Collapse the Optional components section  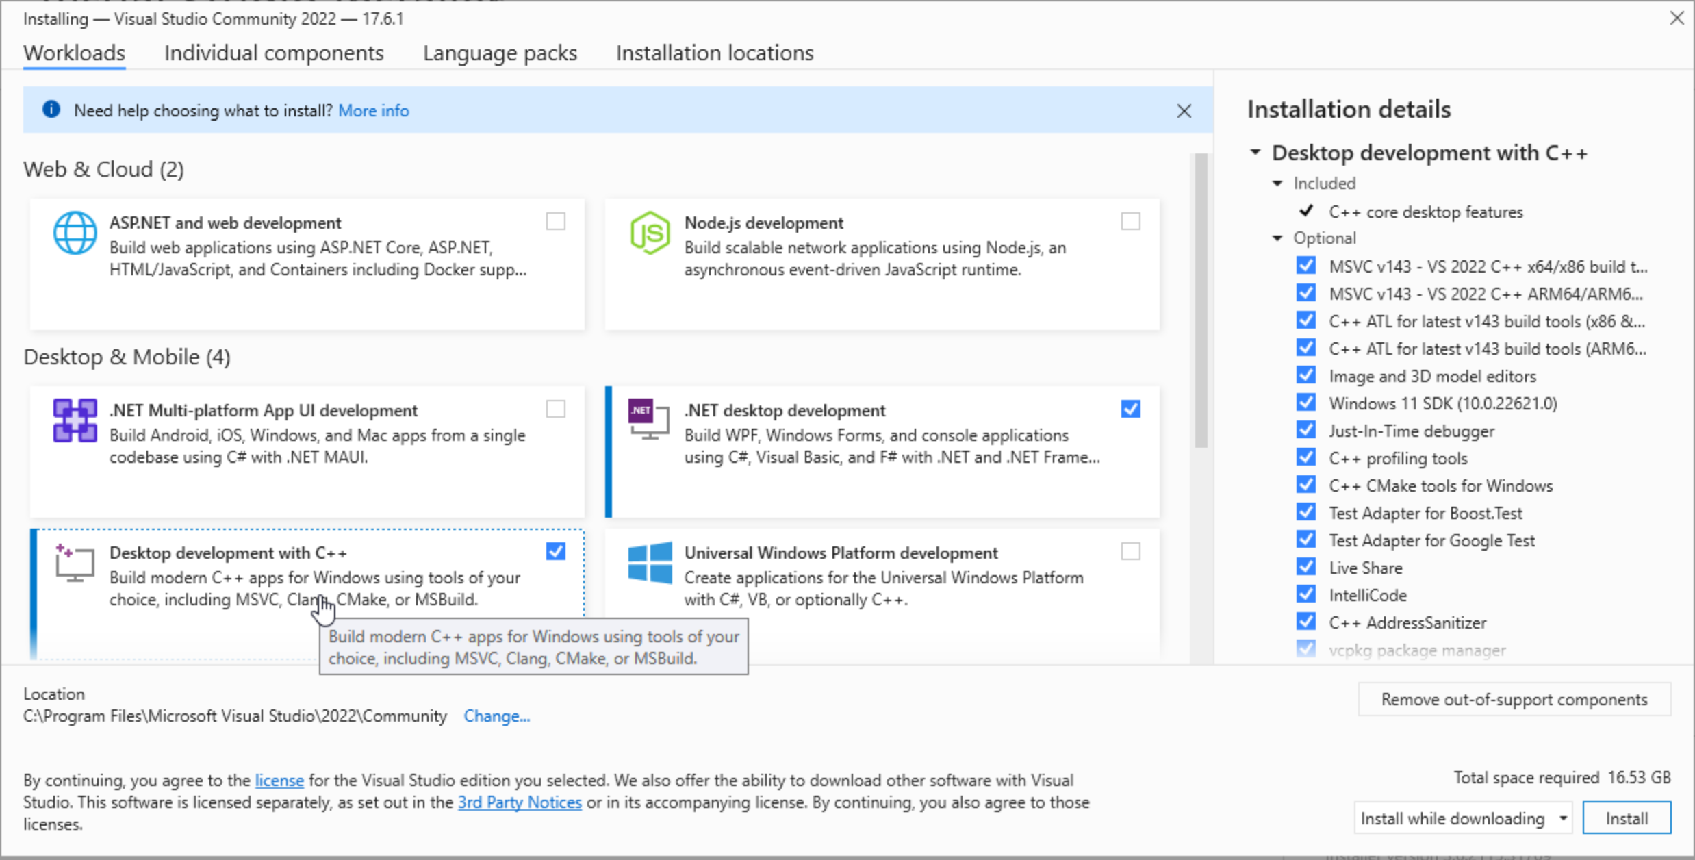1277,238
